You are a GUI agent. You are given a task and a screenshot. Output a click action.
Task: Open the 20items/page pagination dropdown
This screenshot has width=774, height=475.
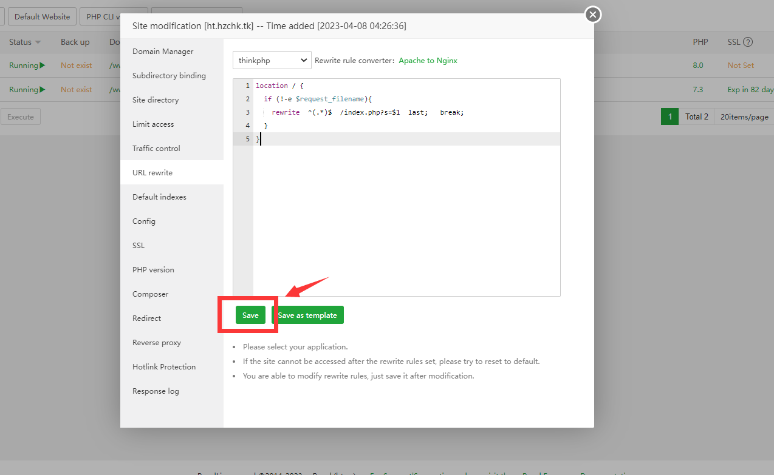pyautogui.click(x=744, y=116)
